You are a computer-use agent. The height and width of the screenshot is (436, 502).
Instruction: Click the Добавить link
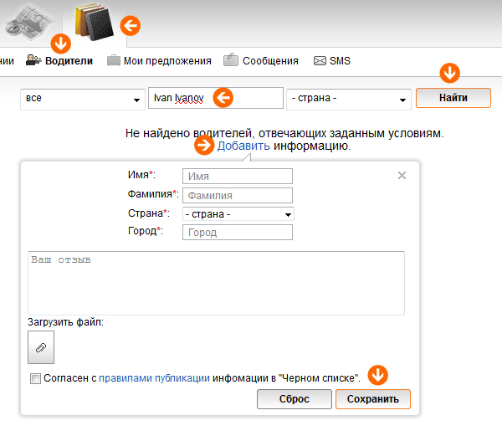(x=243, y=146)
